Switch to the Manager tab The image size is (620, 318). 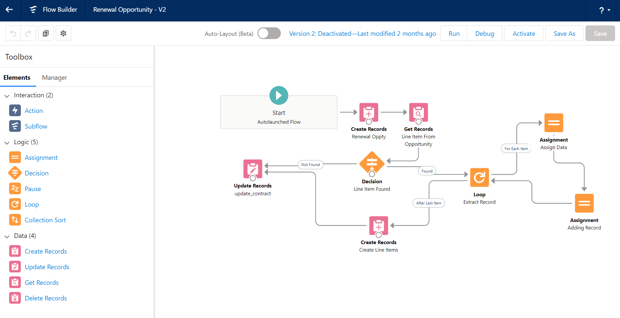pos(54,77)
